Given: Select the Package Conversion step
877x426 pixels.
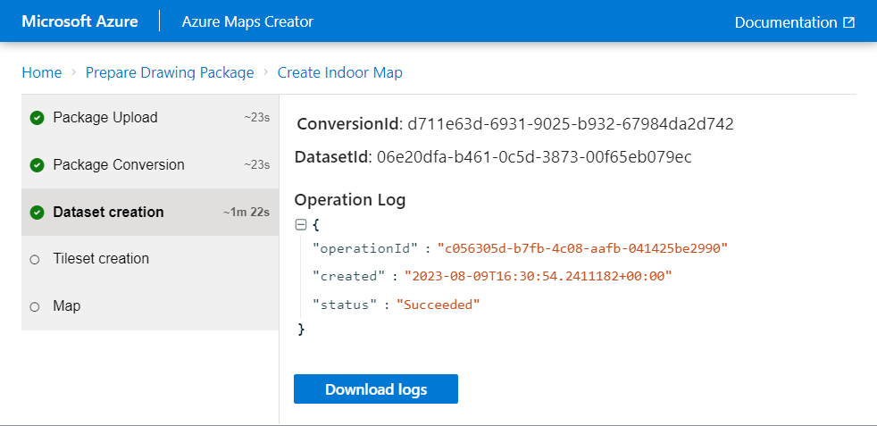Looking at the screenshot, I should tap(150, 165).
